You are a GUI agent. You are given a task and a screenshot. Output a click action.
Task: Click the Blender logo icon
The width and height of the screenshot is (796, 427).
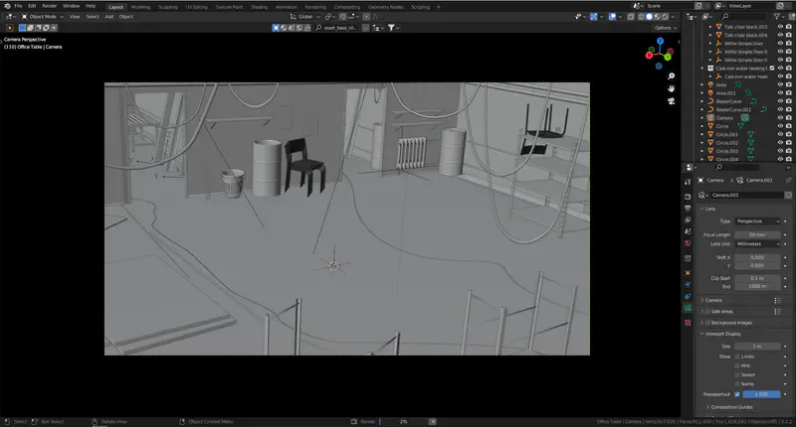7,6
